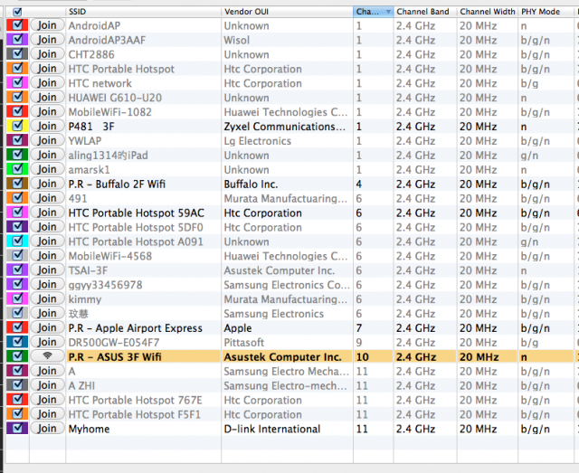The image size is (579, 473).
Task: Select the MobileWiFi-4568 SSID row
Action: point(110,256)
